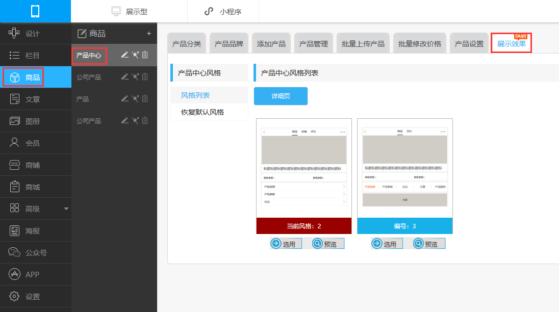
Task: Add a new 商品 column with plus
Action: tap(149, 34)
